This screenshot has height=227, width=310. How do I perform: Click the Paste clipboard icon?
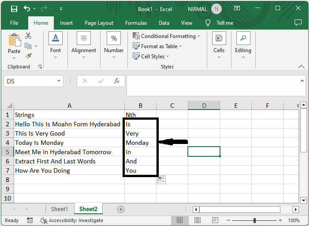coord(15,40)
